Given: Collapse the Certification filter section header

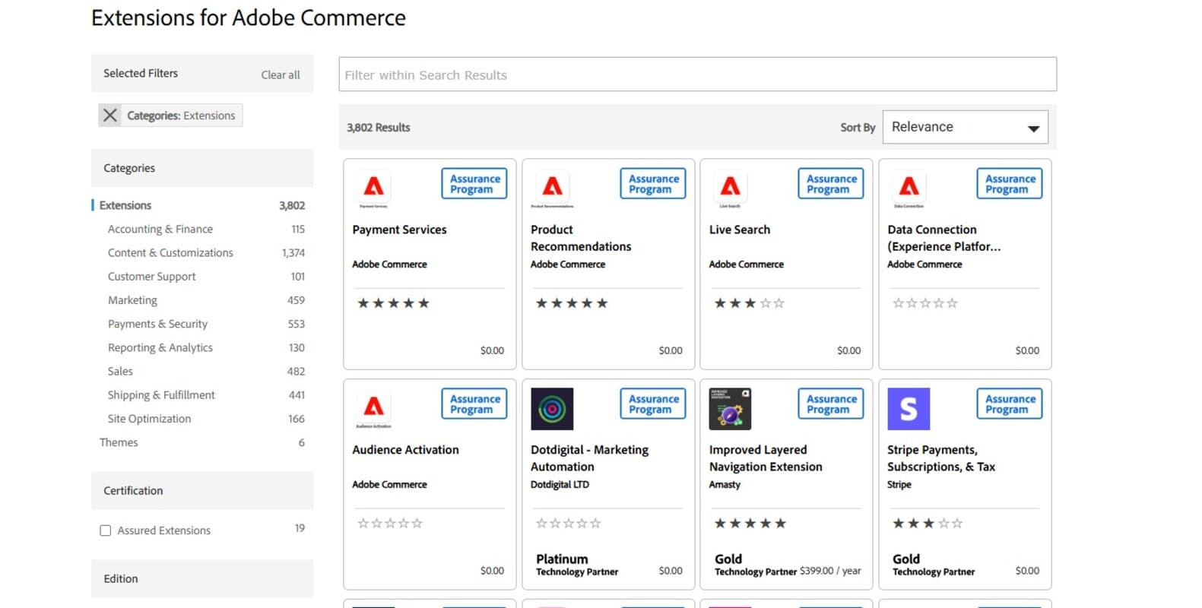Looking at the screenshot, I should pos(202,490).
